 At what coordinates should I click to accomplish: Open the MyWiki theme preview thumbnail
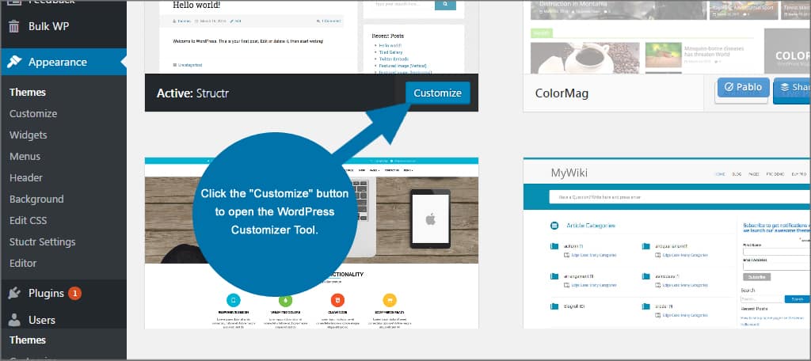(667, 243)
